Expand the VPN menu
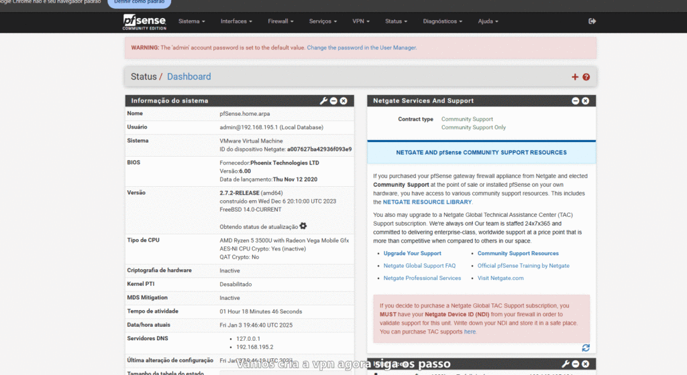 pyautogui.click(x=361, y=21)
